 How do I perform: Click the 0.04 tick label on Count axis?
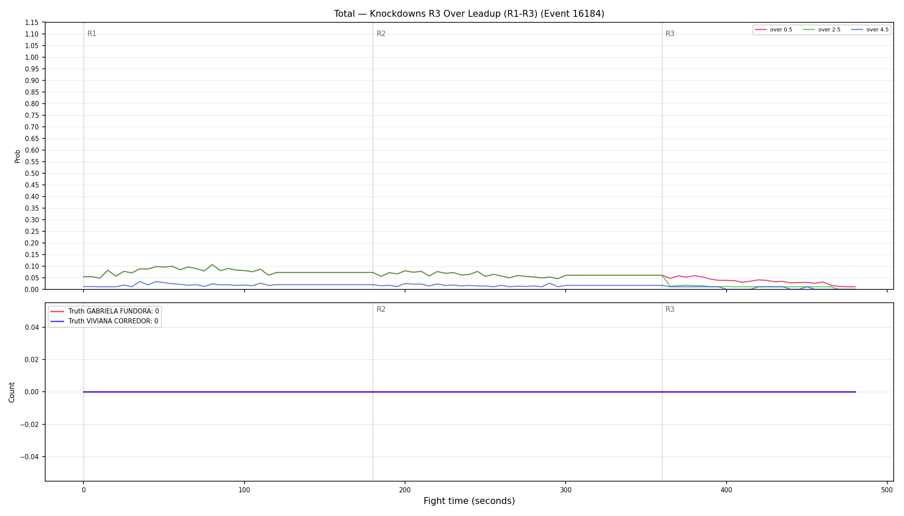coord(33,328)
